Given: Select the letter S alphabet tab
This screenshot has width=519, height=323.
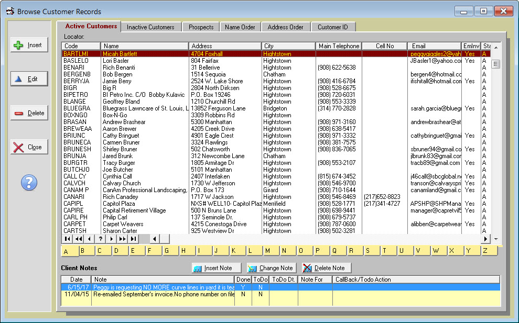Looking at the screenshot, I should [x=372, y=251].
